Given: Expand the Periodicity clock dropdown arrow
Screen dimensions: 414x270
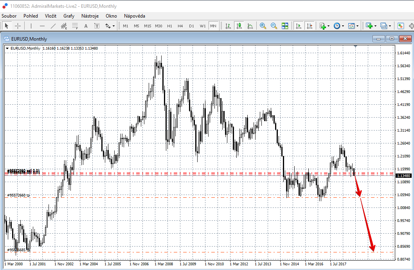Looking at the screenshot, I should [x=343, y=26].
